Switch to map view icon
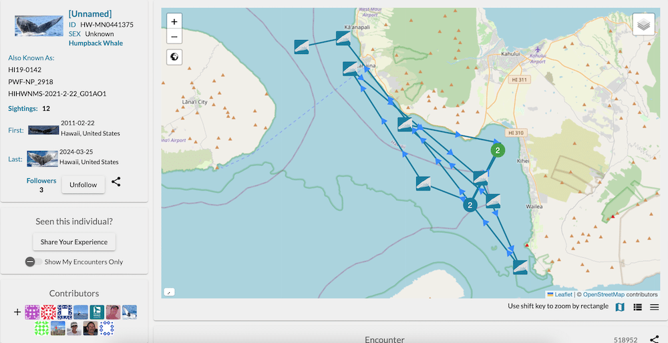Viewport: 668px width, 343px height. coord(620,307)
